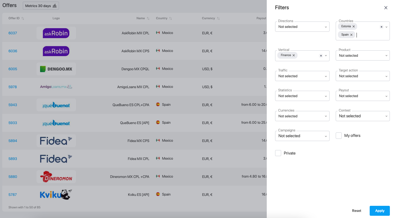Image resolution: width=395 pixels, height=218 pixels.
Task: Remove the Finance vertical chip
Action: (x=294, y=55)
